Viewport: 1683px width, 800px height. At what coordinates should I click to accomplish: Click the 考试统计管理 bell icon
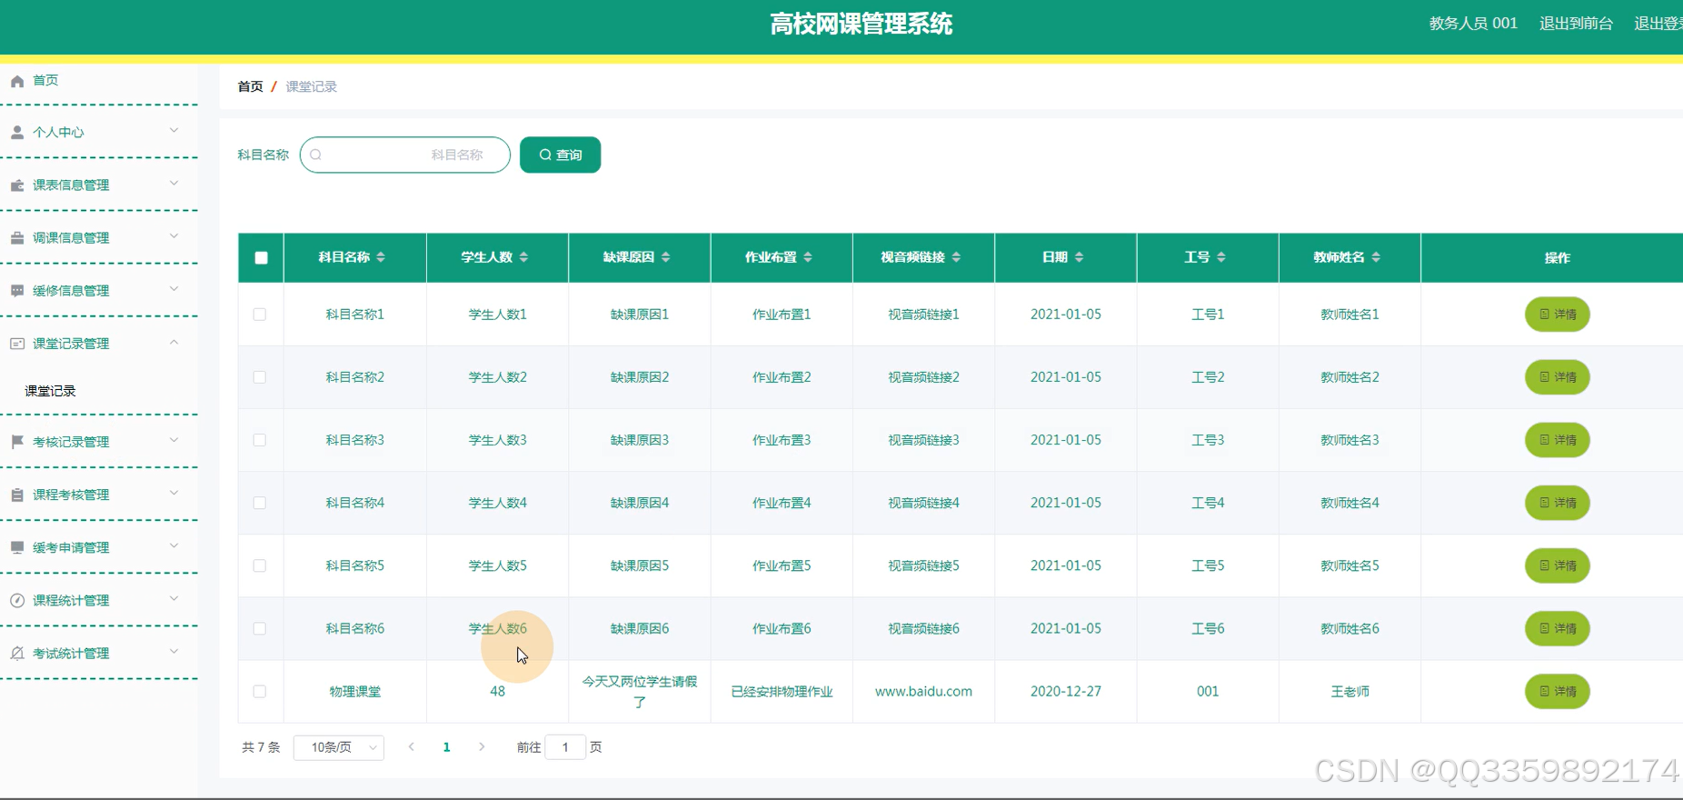click(17, 653)
